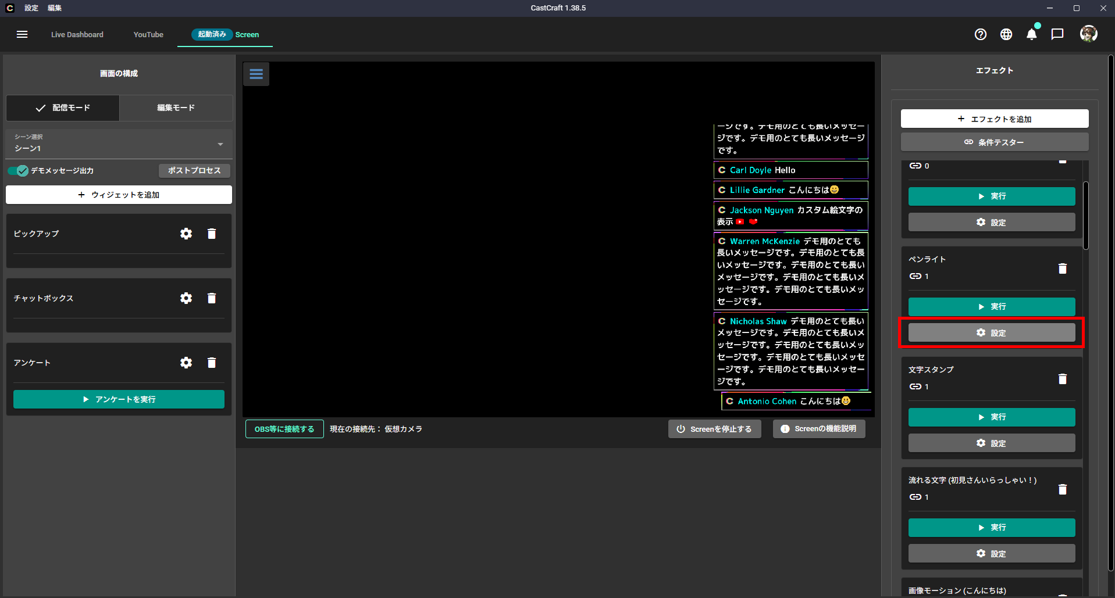1115x598 pixels.
Task: Open the 設定 menu
Action: click(31, 8)
